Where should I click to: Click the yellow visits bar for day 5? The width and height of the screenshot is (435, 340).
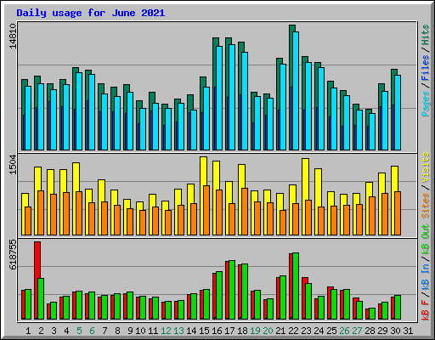(76, 177)
